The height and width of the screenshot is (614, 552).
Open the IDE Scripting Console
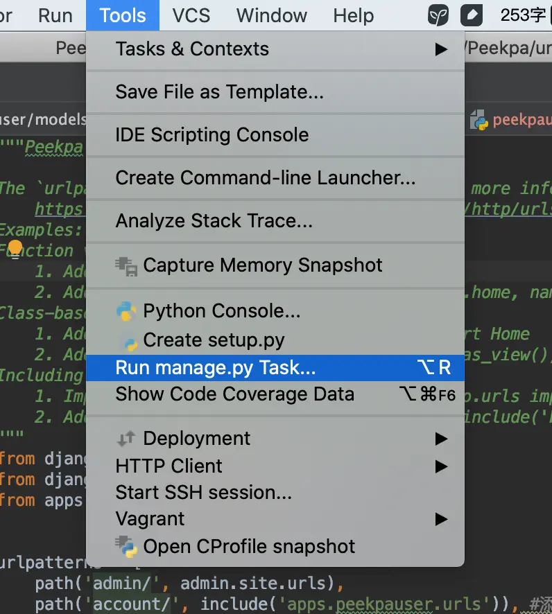(212, 134)
